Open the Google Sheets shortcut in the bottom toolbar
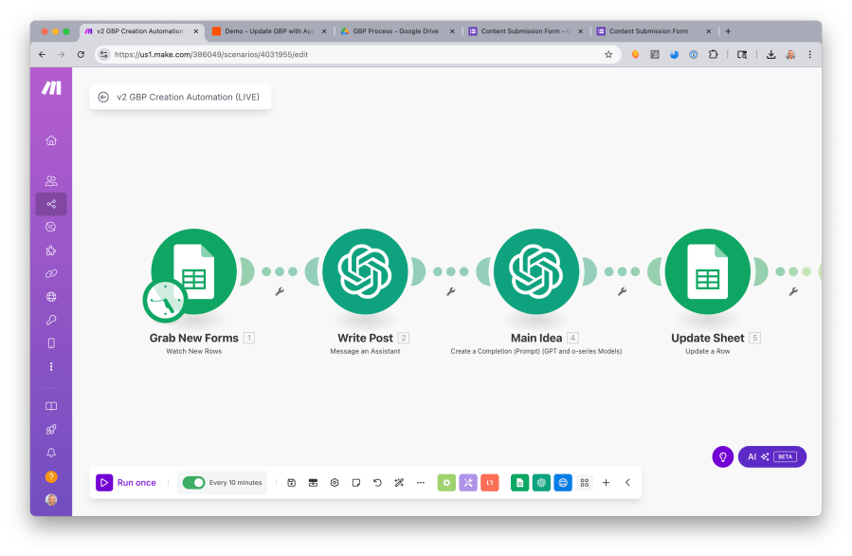This screenshot has width=852, height=556. pyautogui.click(x=519, y=482)
